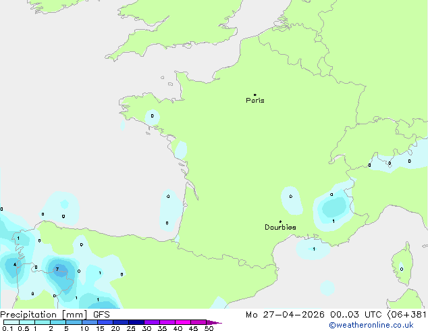Screen dimensions: 428x331
Task: Click the '00..03 UTC' time range text
Action: coord(356,315)
